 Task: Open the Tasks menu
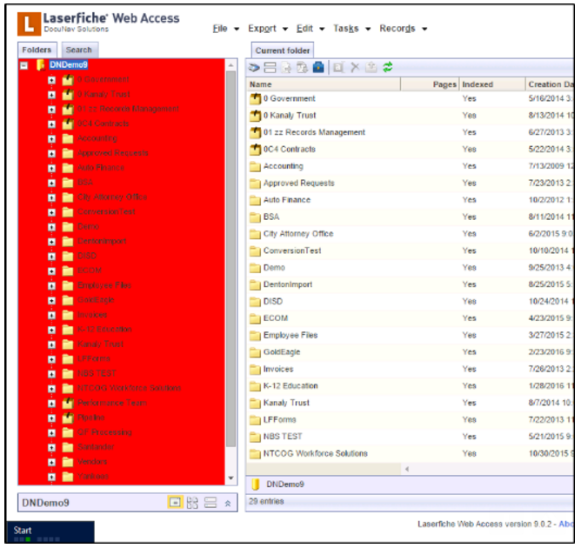pos(351,29)
